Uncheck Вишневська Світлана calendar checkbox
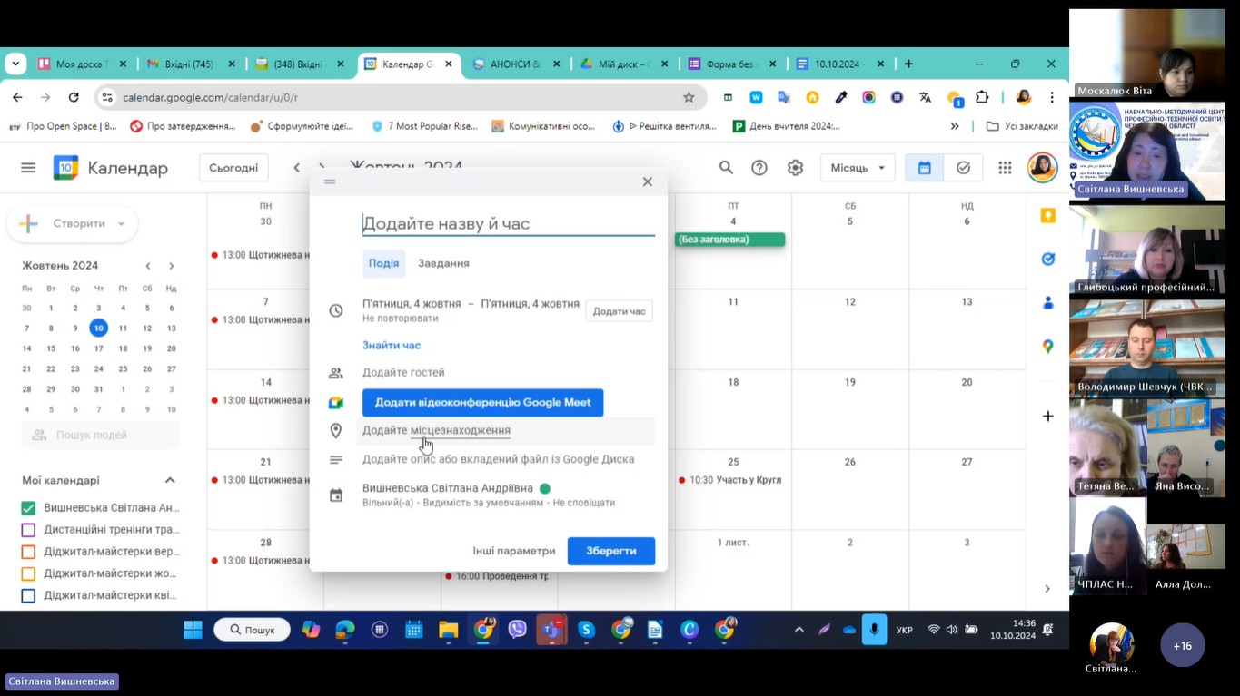This screenshot has width=1240, height=696. click(x=28, y=508)
